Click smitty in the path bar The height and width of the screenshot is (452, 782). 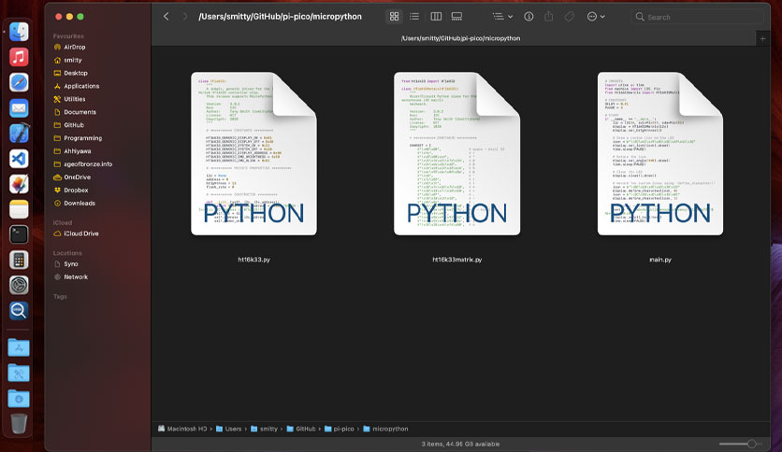point(265,429)
